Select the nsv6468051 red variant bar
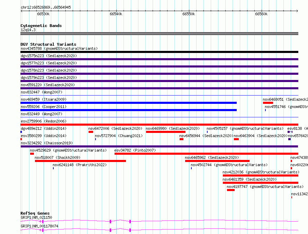The width and height of the screenshot is (308, 234). tap(268, 103)
